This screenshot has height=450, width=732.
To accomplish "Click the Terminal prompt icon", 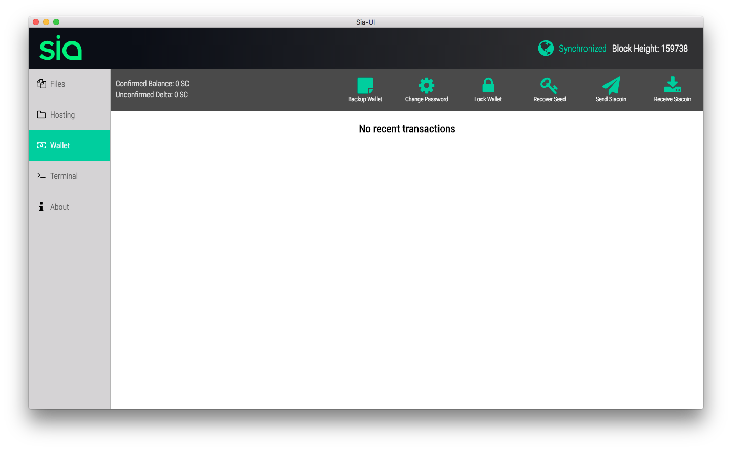I will point(41,176).
